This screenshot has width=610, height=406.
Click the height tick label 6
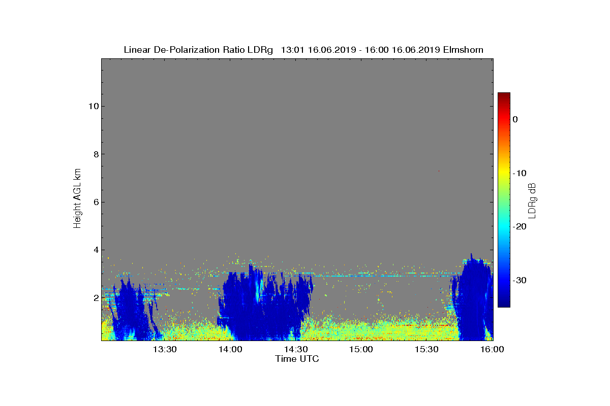(x=96, y=202)
